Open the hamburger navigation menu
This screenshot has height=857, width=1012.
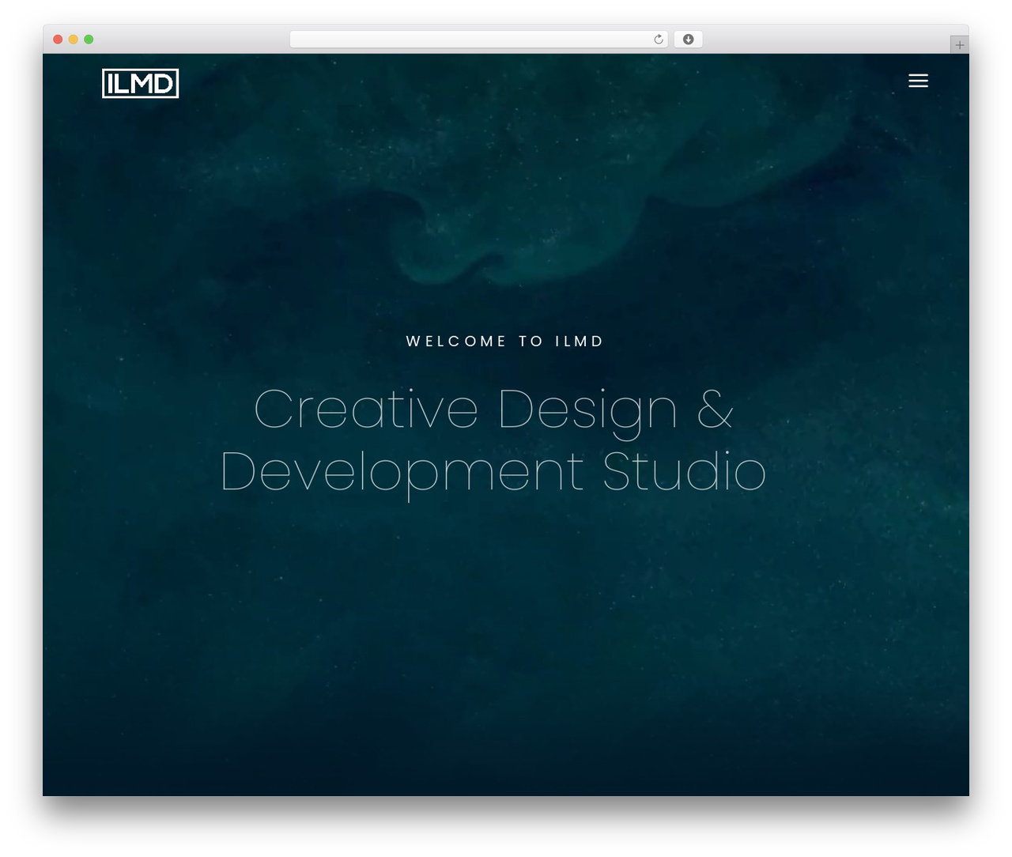click(x=918, y=81)
